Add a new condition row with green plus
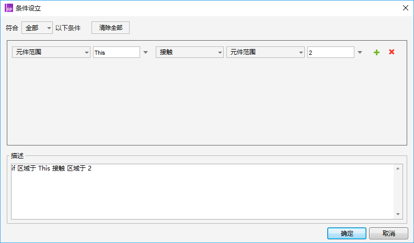 click(376, 52)
